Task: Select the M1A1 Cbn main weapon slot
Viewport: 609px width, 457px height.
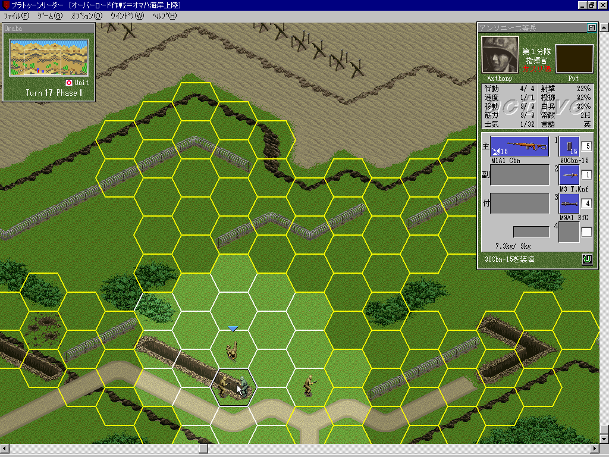Action: 519,146
